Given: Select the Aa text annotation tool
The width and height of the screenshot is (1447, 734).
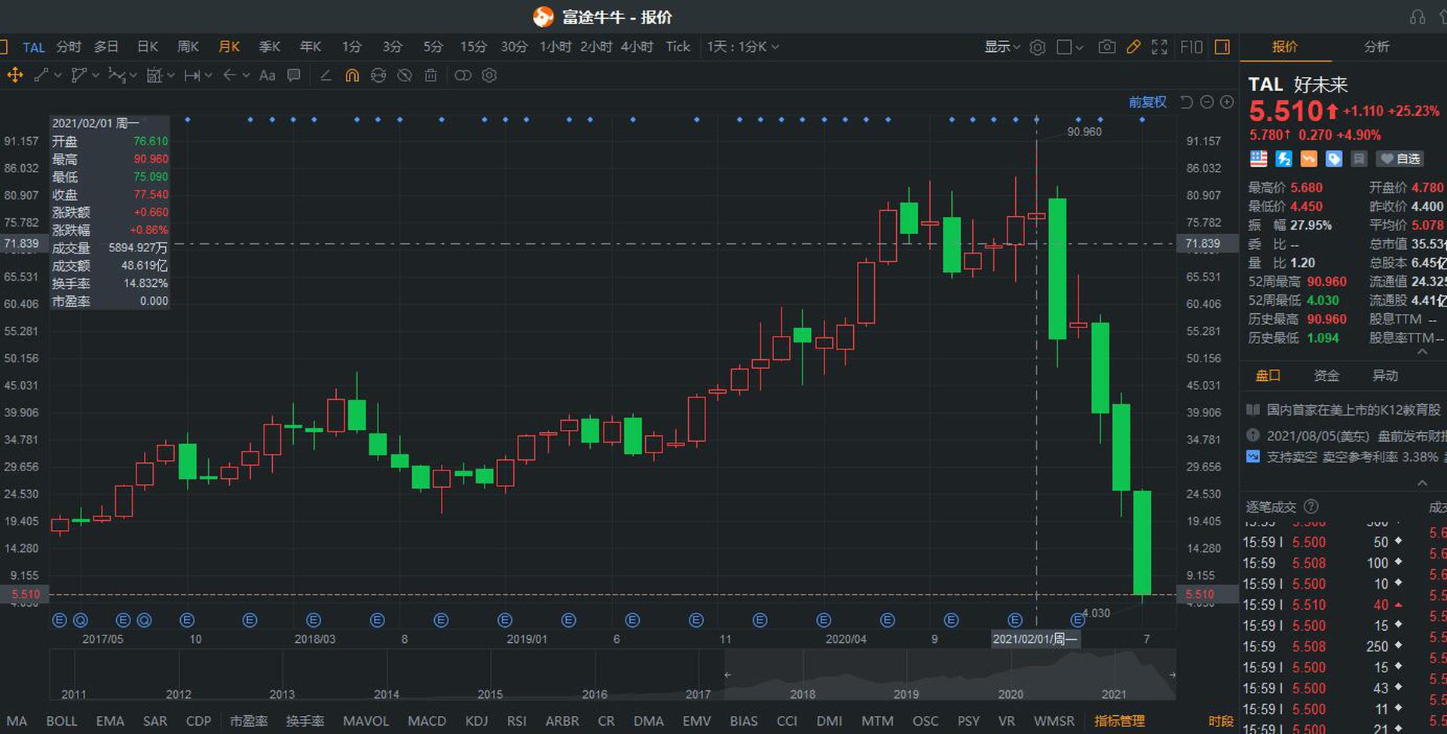Looking at the screenshot, I should pyautogui.click(x=267, y=75).
